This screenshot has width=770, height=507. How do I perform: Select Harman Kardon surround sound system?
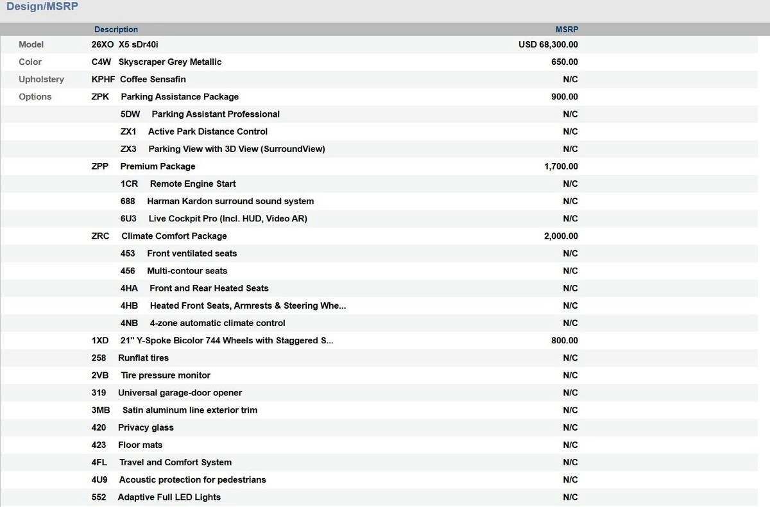(x=230, y=202)
